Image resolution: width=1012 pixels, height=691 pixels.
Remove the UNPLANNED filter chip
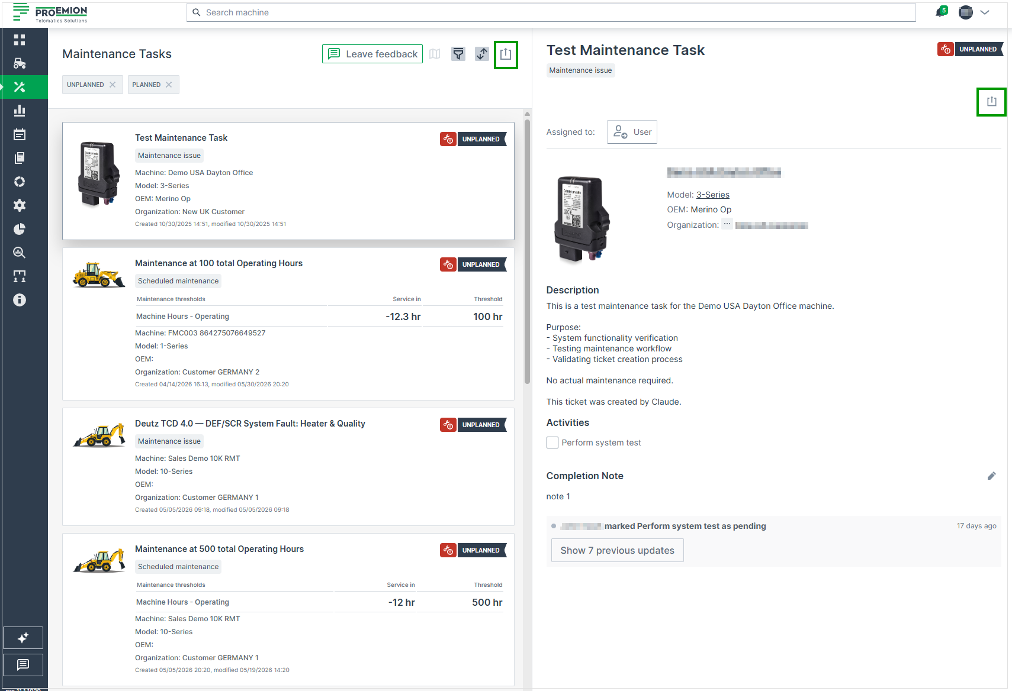113,85
